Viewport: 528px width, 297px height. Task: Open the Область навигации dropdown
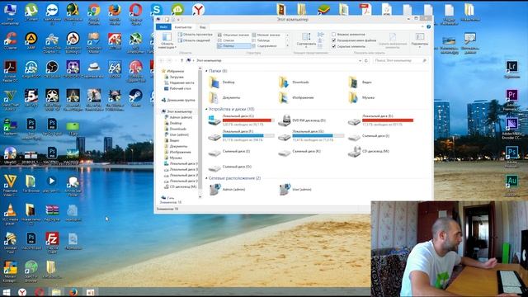167,41
